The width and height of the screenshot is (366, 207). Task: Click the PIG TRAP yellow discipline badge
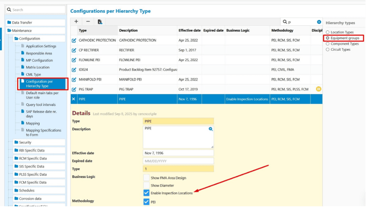point(318,89)
